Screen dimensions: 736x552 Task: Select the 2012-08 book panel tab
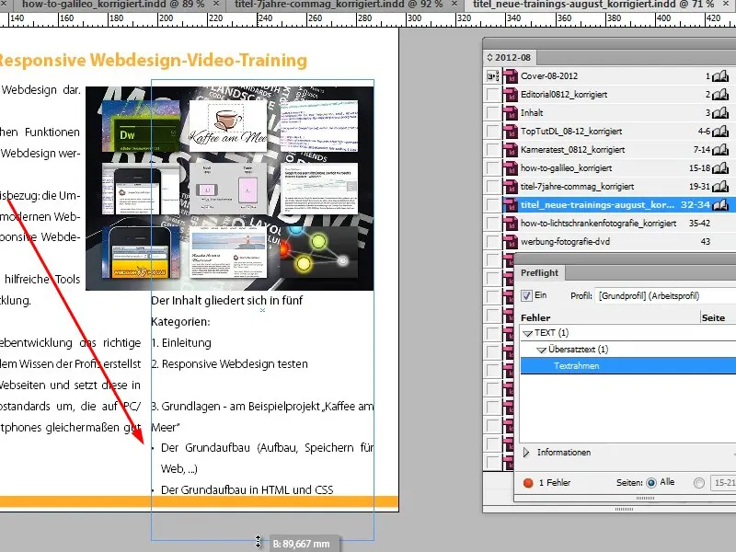pyautogui.click(x=510, y=57)
